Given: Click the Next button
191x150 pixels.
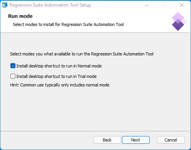Looking at the screenshot, I should click(x=136, y=140).
